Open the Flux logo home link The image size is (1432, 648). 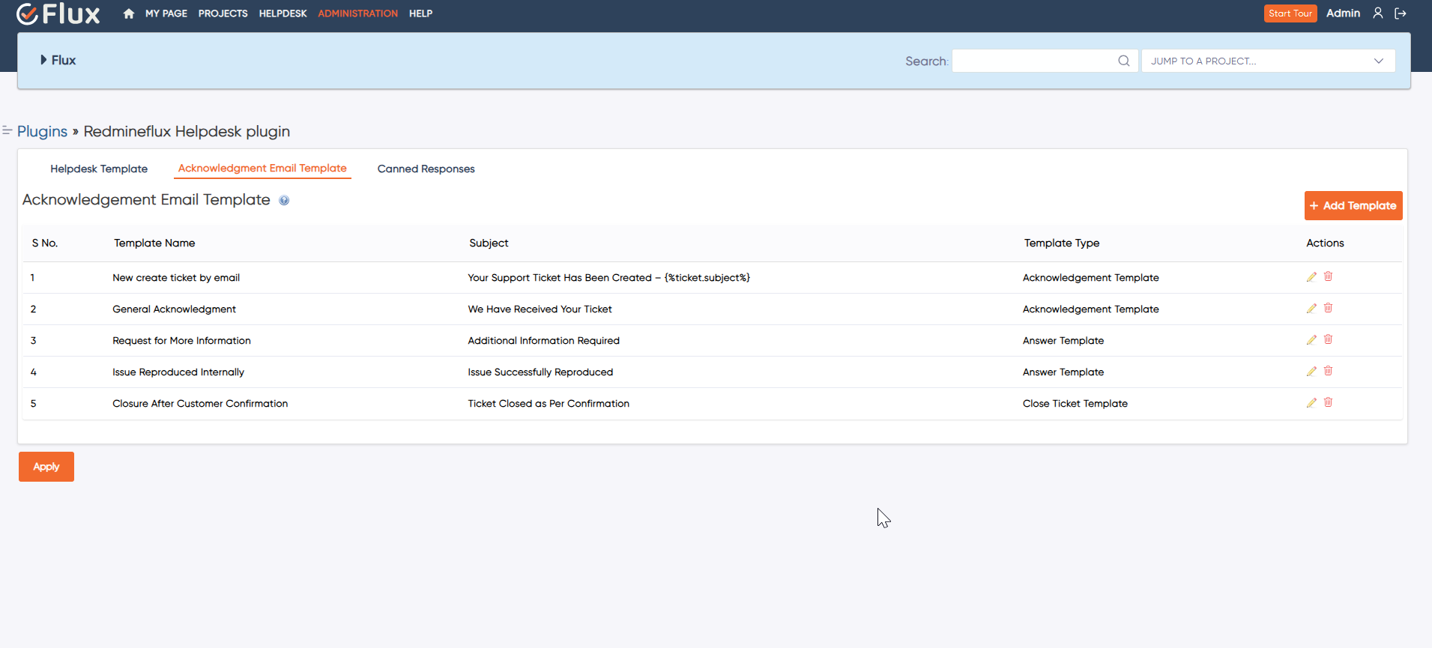click(58, 13)
